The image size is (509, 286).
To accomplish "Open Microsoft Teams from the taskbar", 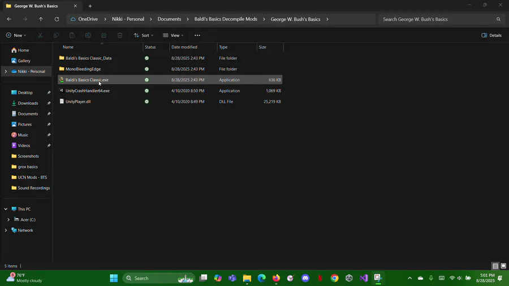I will pyautogui.click(x=232, y=278).
